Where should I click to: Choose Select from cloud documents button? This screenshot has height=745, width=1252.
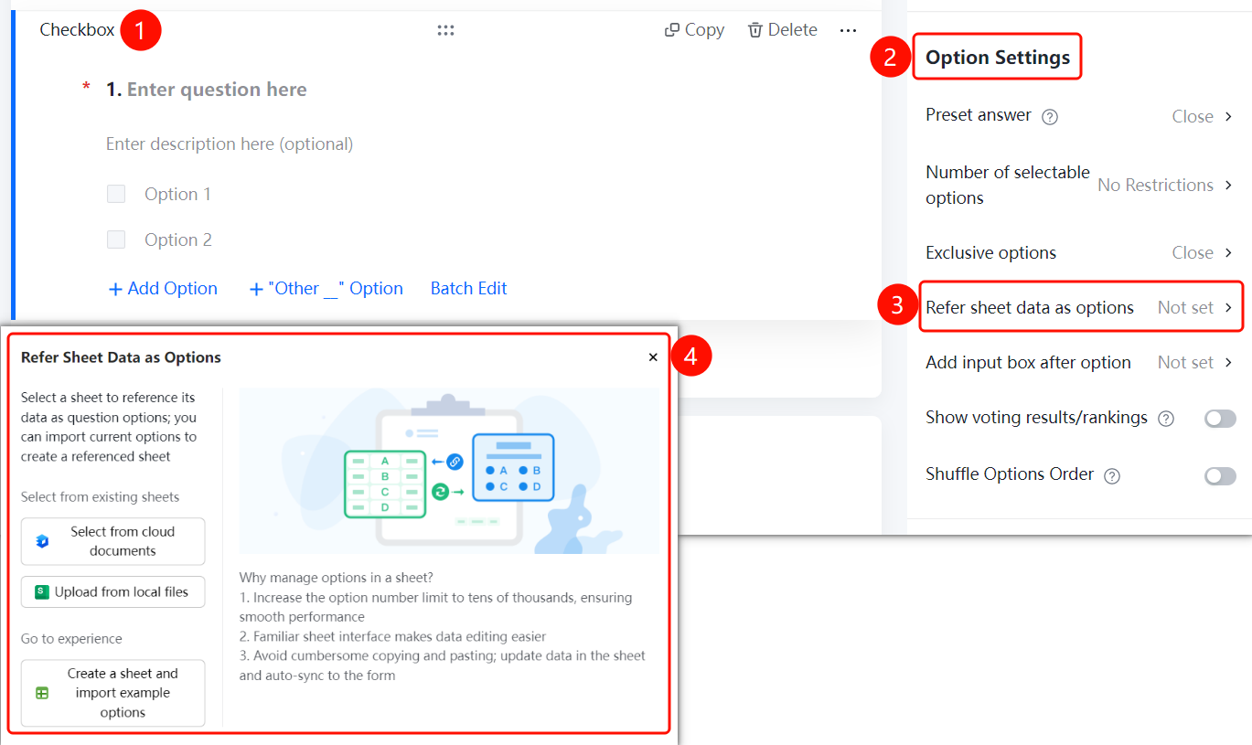pos(113,541)
